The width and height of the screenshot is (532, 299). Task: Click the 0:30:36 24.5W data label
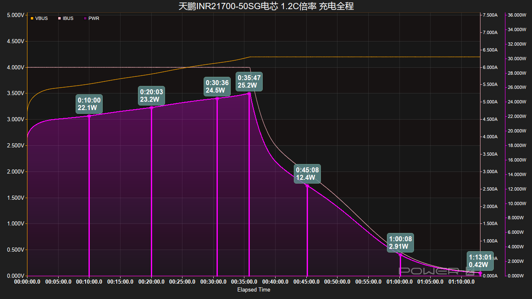click(x=217, y=86)
